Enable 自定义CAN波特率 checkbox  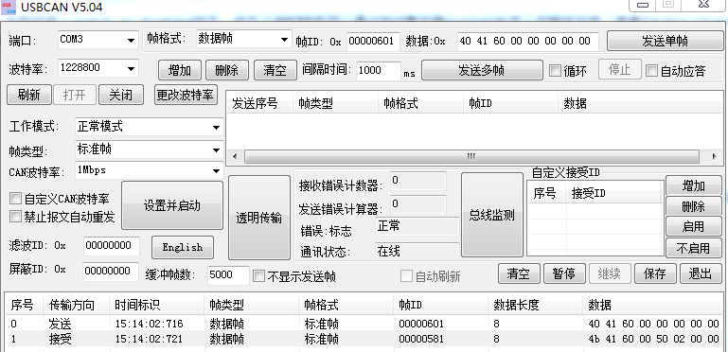(16, 199)
